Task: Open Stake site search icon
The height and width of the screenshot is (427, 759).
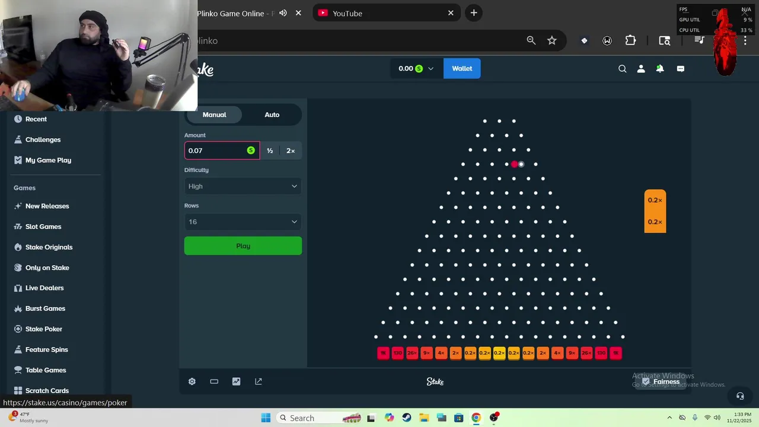Action: click(622, 69)
